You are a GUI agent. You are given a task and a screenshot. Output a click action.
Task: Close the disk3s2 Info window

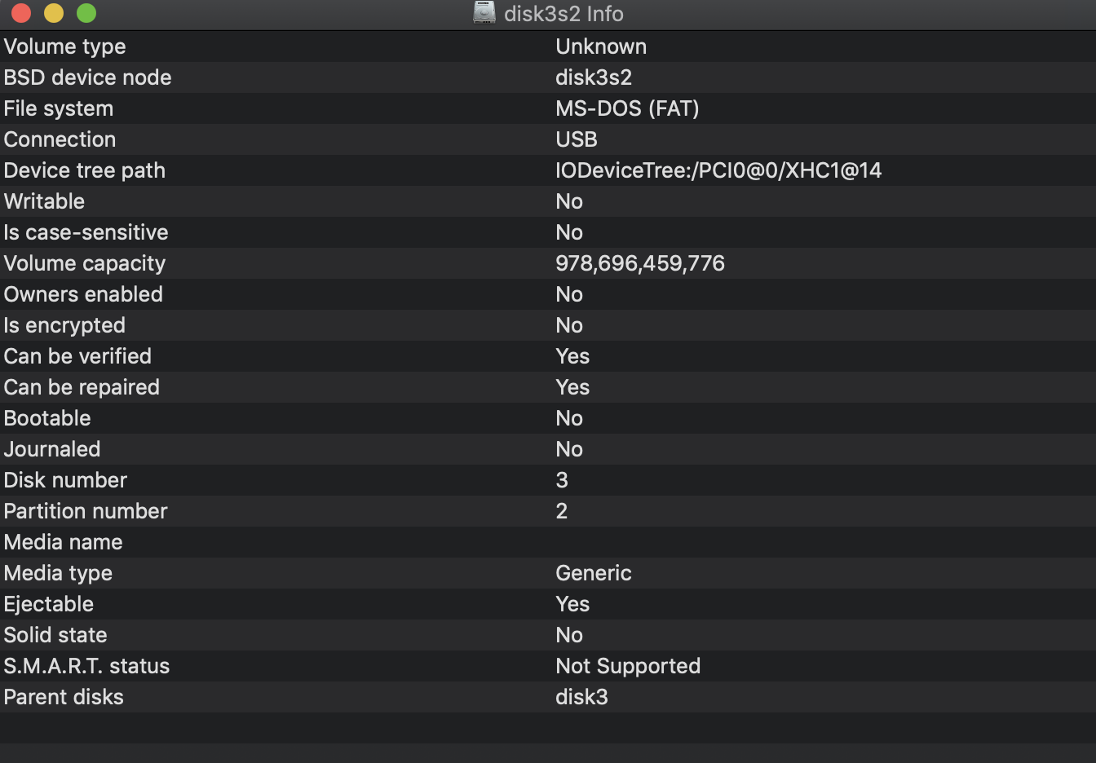(x=21, y=13)
